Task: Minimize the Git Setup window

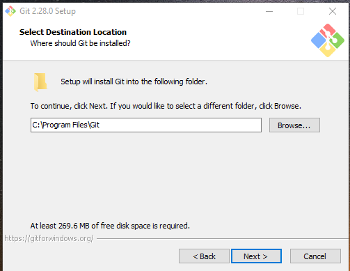Action: pos(269,11)
